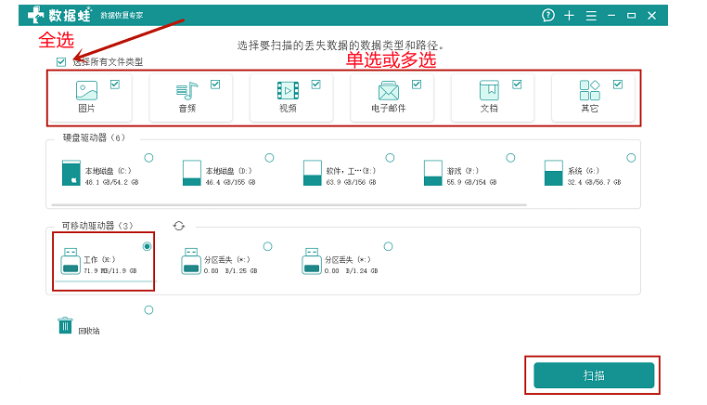Click the 图片 (pictures) file type icon
The width and height of the screenshot is (707, 405).
pyautogui.click(x=86, y=90)
